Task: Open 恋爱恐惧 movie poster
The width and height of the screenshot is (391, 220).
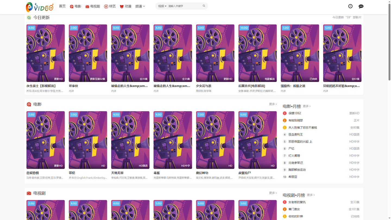Action: coord(46,140)
